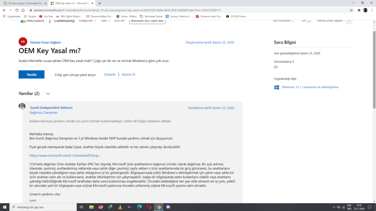Screen dimensions: 376x211
Task: Open the DonanımHaber Forum bookmark
Action: pos(99,16)
